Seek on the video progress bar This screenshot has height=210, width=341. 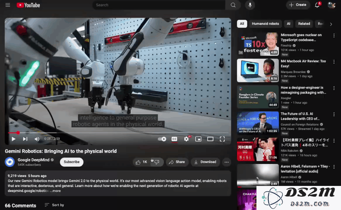pyautogui.click(x=118, y=133)
